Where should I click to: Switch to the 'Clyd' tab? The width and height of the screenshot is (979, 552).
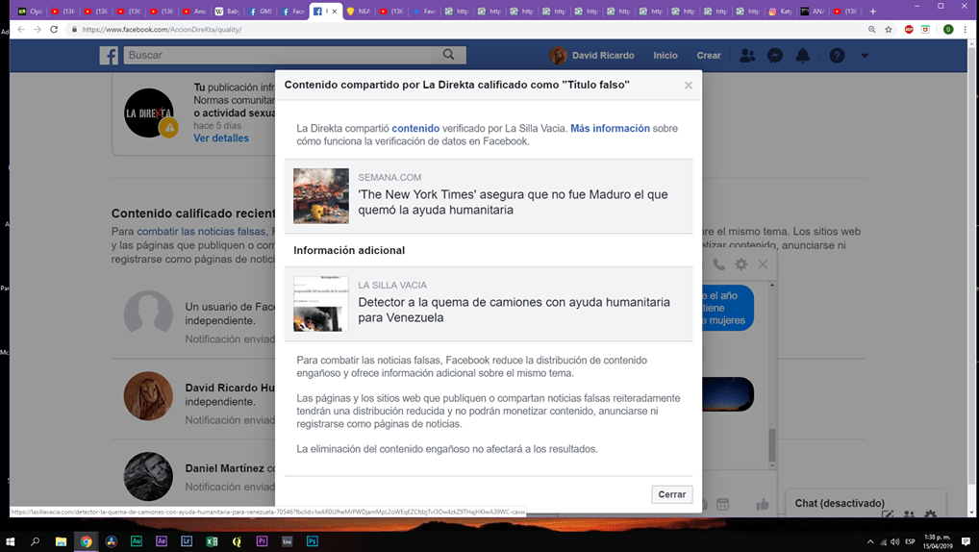pyautogui.click(x=30, y=12)
